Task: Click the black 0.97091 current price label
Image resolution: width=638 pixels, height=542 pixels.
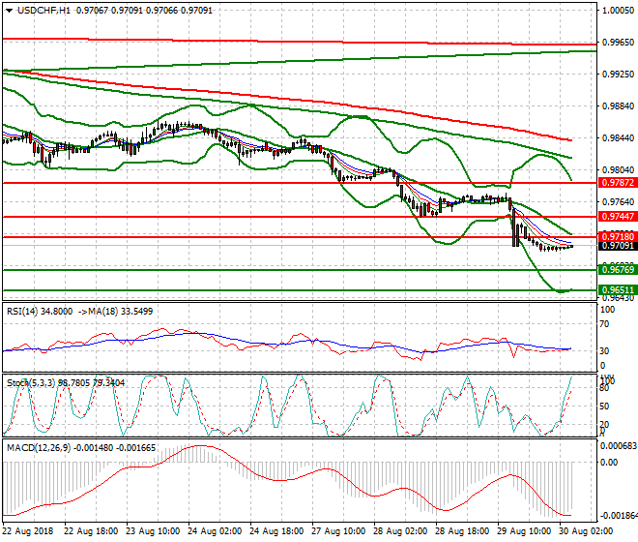Action: pyautogui.click(x=618, y=246)
